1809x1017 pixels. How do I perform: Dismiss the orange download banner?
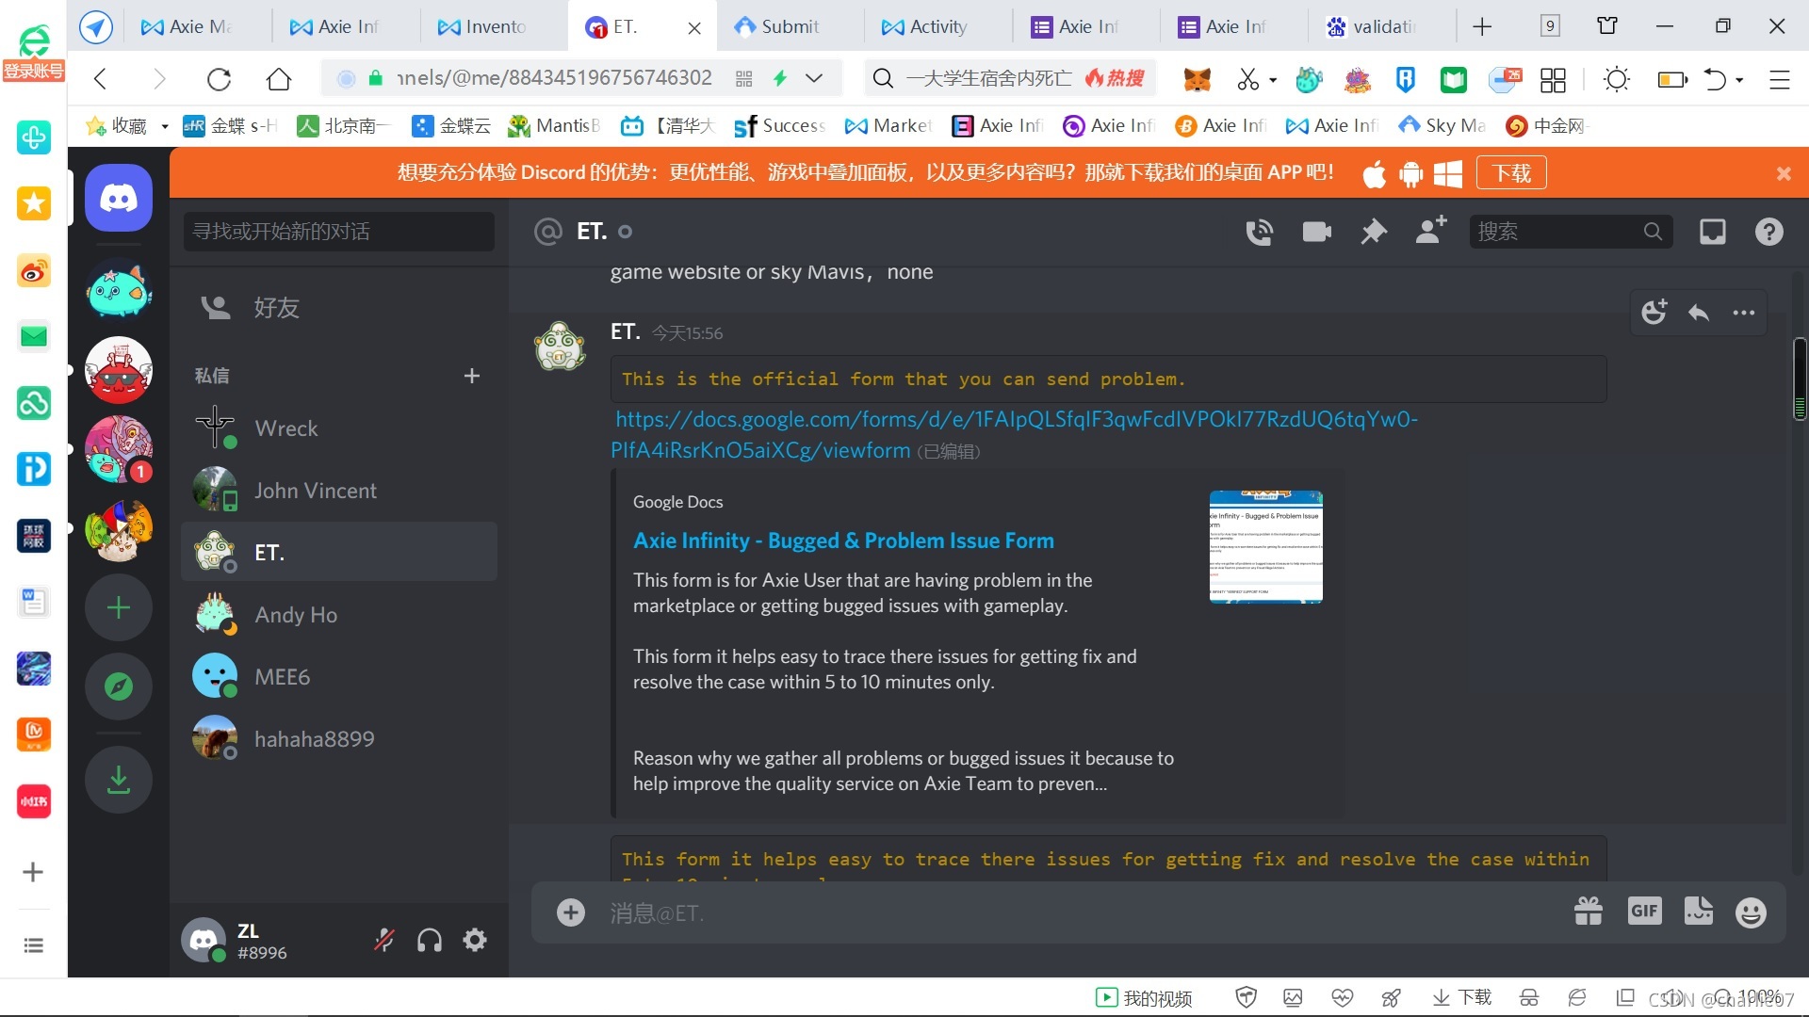1784,173
